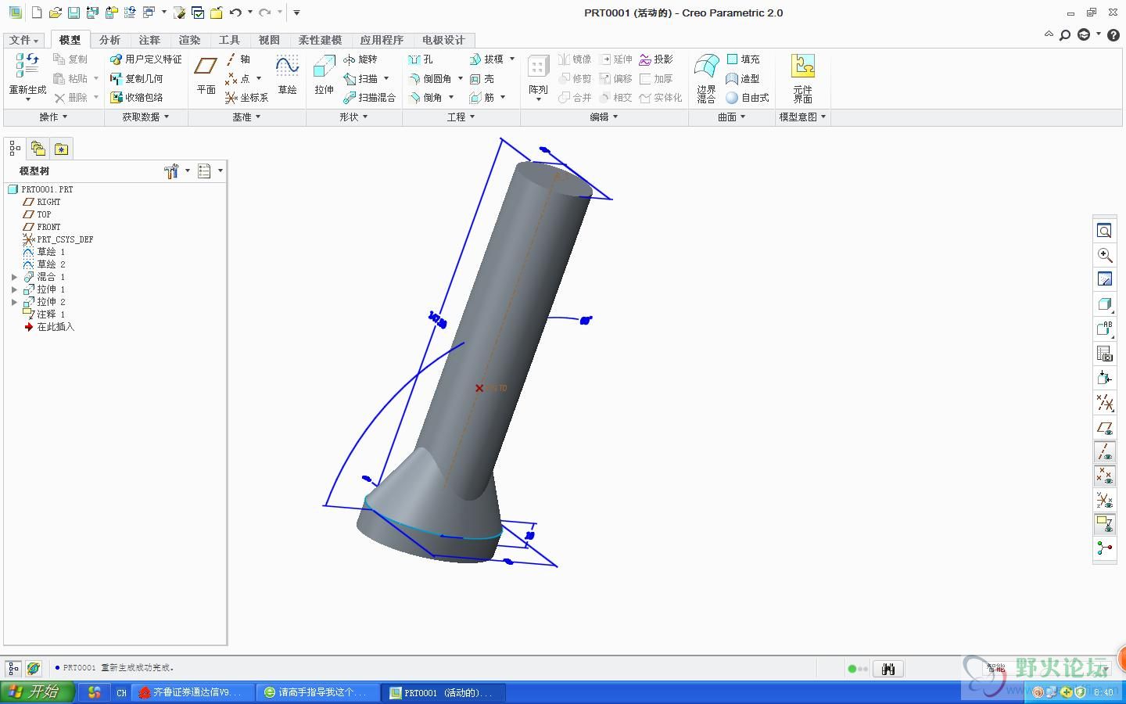Select the Hole (孔) tool

[x=420, y=59]
